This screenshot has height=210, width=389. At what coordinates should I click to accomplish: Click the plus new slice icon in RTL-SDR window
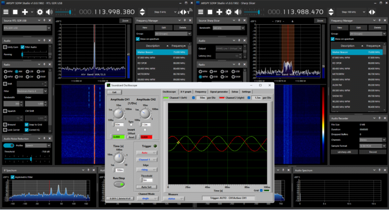pos(25,12)
